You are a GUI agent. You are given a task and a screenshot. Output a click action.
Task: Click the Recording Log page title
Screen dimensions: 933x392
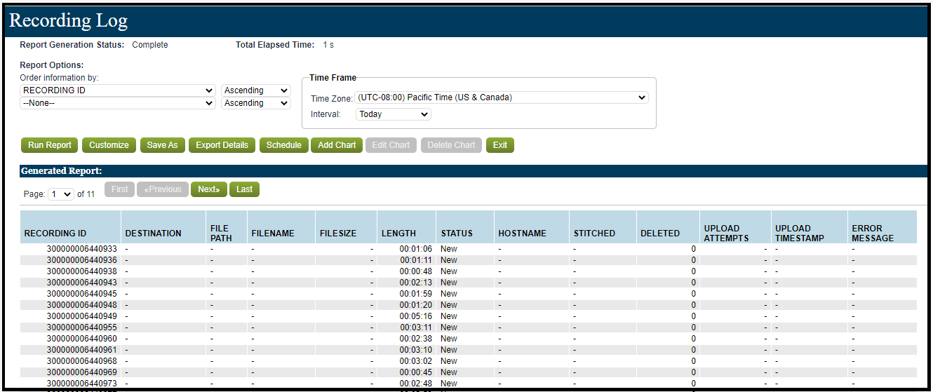tap(68, 20)
